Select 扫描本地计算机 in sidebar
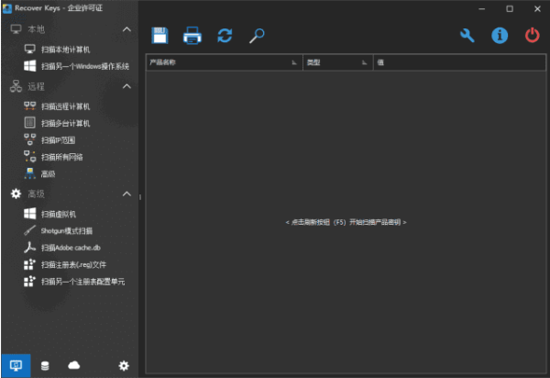 65,49
